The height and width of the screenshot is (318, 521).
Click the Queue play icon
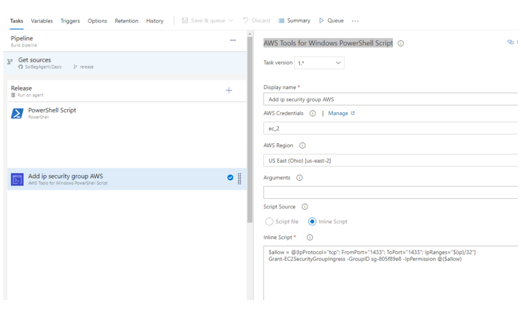(321, 21)
